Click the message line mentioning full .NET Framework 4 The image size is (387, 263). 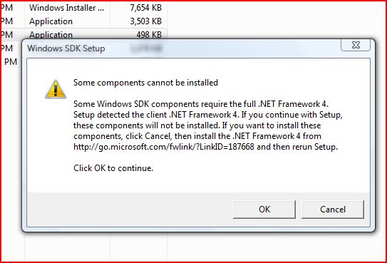[x=201, y=104]
